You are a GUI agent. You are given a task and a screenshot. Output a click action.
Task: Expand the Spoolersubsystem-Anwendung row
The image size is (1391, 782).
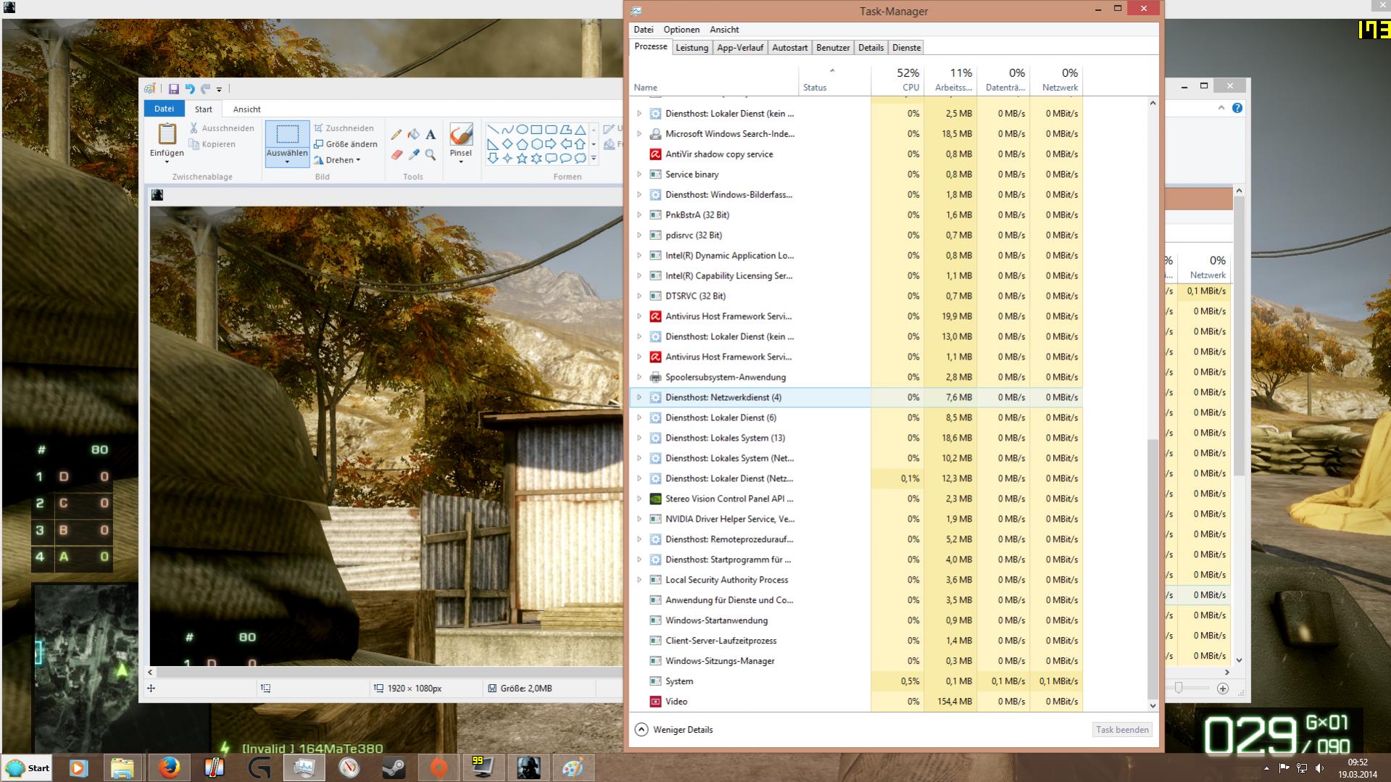point(639,378)
